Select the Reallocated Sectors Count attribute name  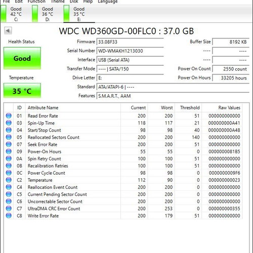53,137
